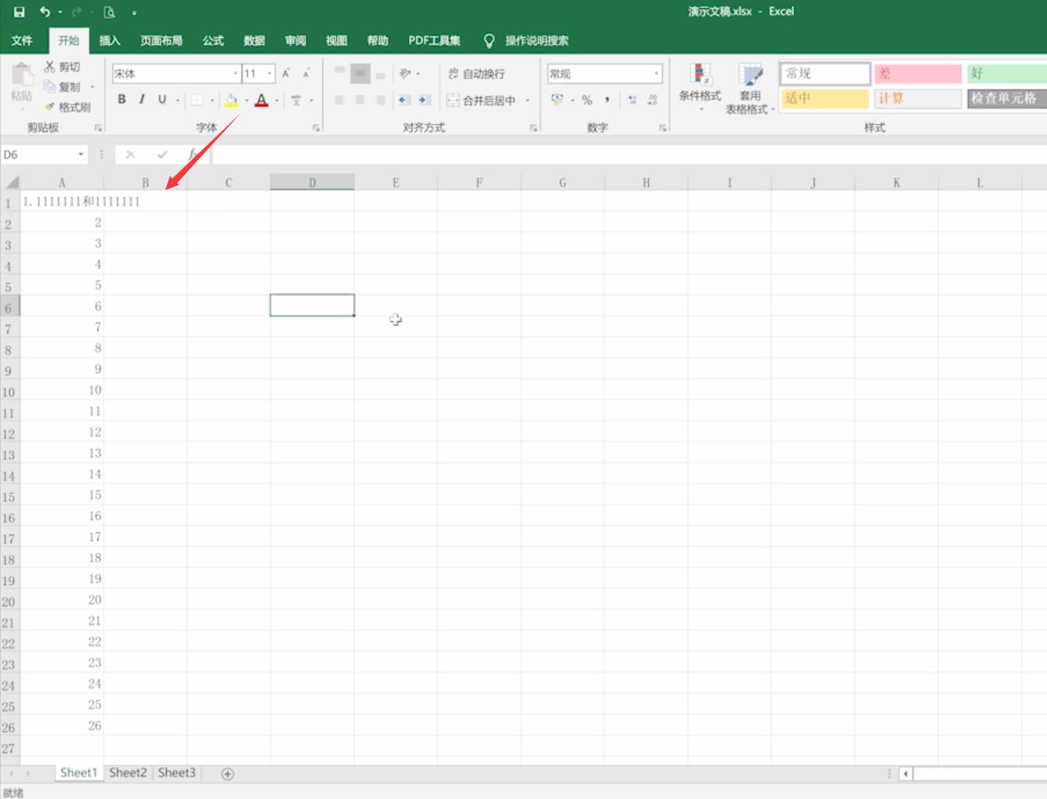Click the borders icon
Image resolution: width=1047 pixels, height=799 pixels.
[x=197, y=100]
